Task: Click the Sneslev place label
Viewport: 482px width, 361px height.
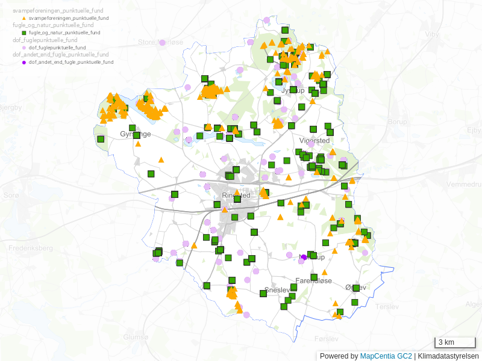Action: [277, 290]
